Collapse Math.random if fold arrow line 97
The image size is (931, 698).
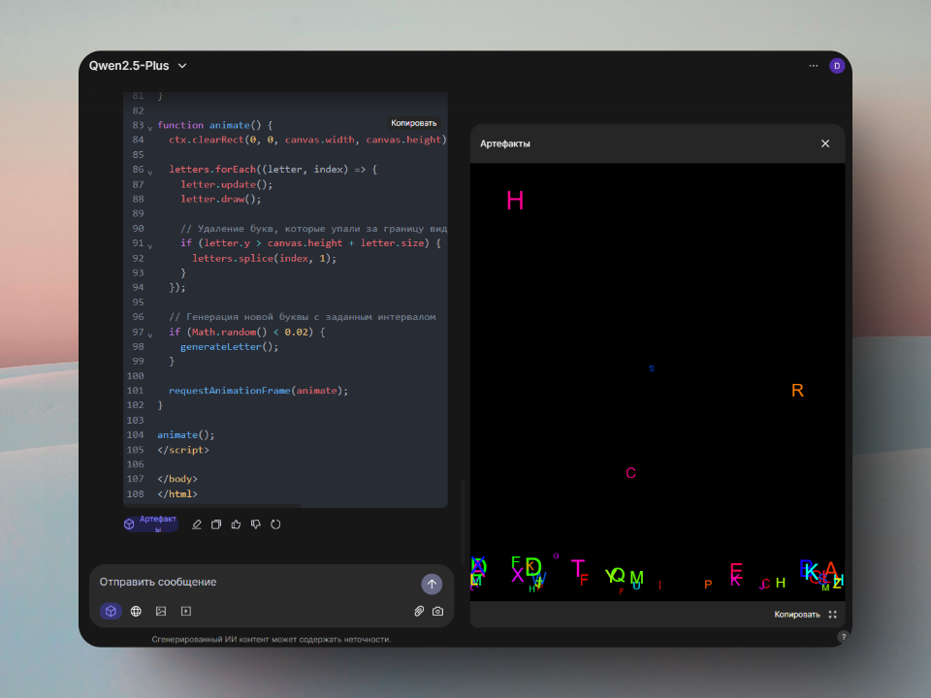[x=149, y=334]
